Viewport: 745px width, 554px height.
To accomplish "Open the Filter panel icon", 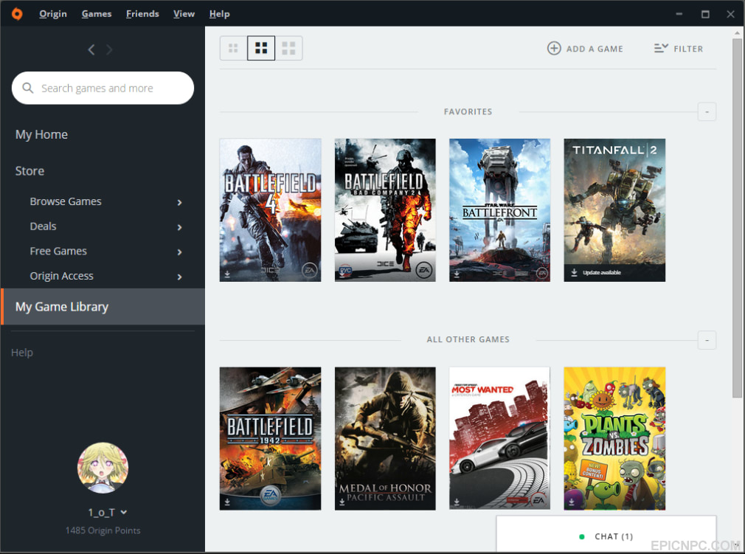I will [661, 48].
